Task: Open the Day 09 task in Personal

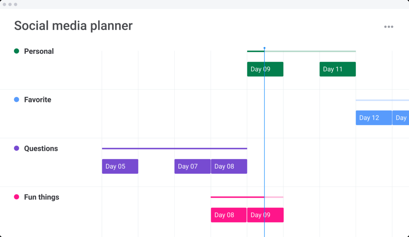Action: pos(265,69)
